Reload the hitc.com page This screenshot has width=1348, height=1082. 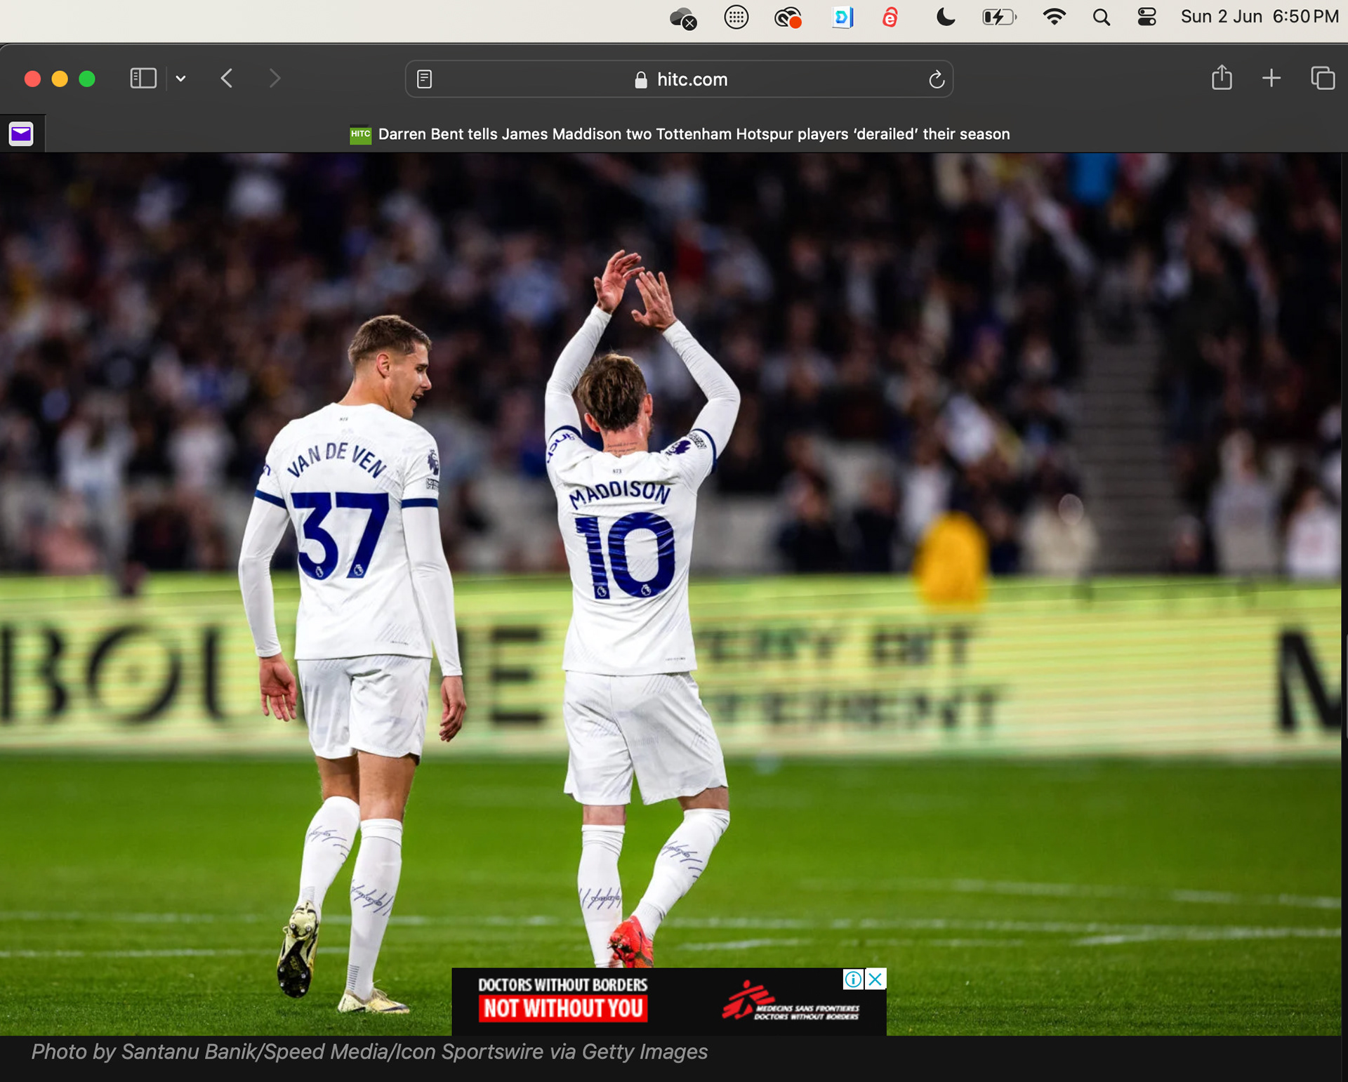coord(936,79)
